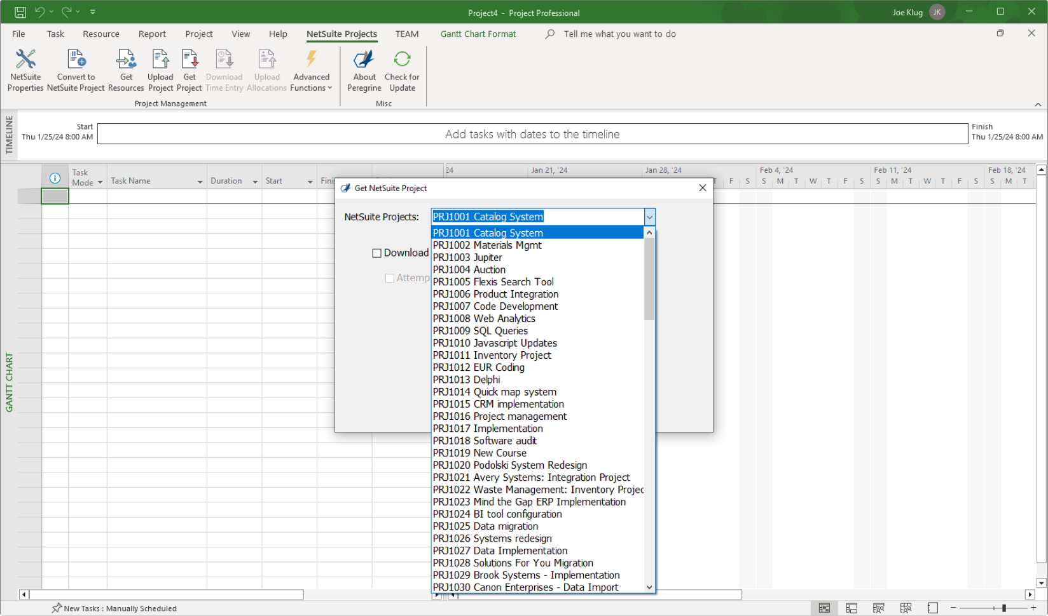Image resolution: width=1048 pixels, height=616 pixels.
Task: Undo the last action
Action: pyautogui.click(x=40, y=12)
